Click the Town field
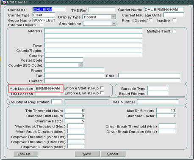The image size is (194, 160). click(x=93, y=45)
